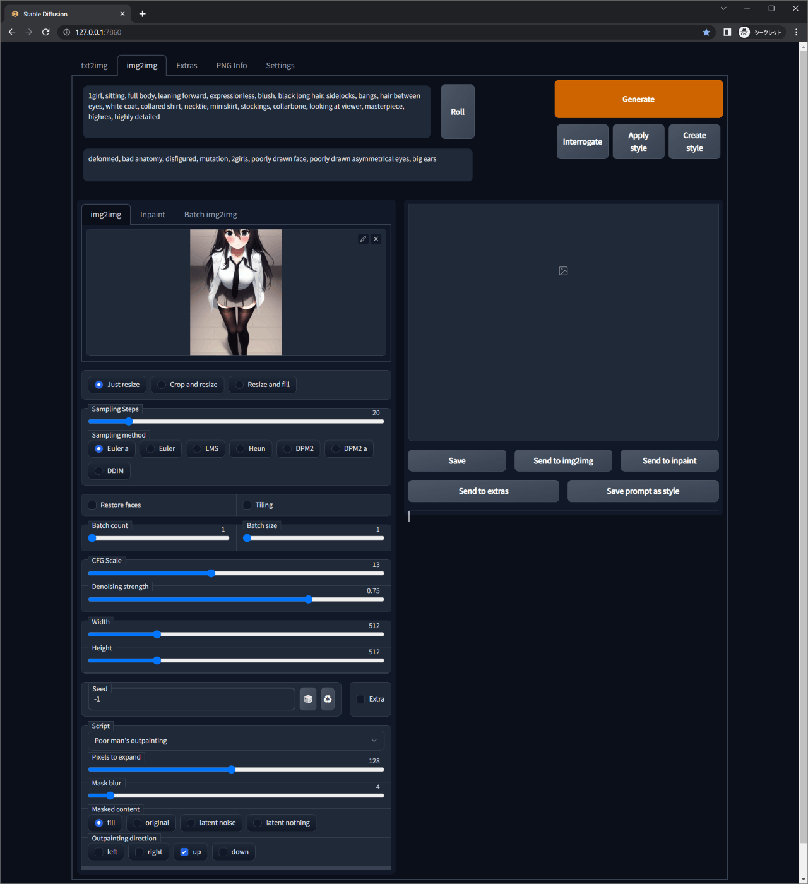
Task: Bookmark this page with star icon
Action: pyautogui.click(x=706, y=32)
